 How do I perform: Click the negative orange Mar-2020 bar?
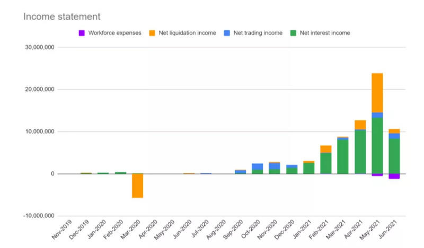click(138, 186)
